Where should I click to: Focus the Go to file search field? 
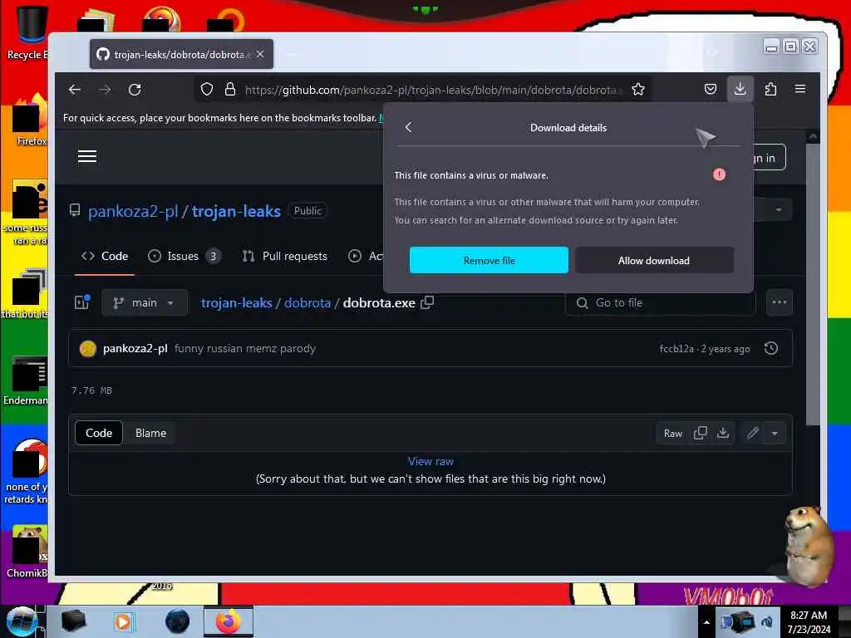pyautogui.click(x=661, y=302)
